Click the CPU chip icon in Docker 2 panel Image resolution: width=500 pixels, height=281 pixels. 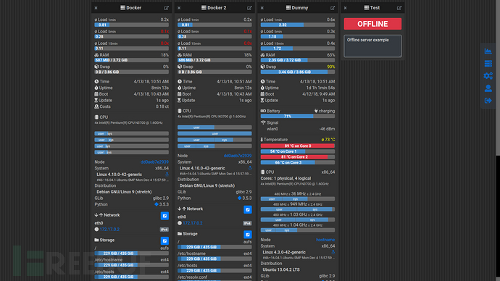[180, 111]
